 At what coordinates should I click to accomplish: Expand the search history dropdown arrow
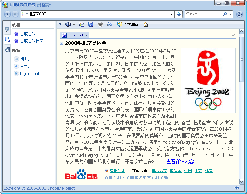coord(172,14)
